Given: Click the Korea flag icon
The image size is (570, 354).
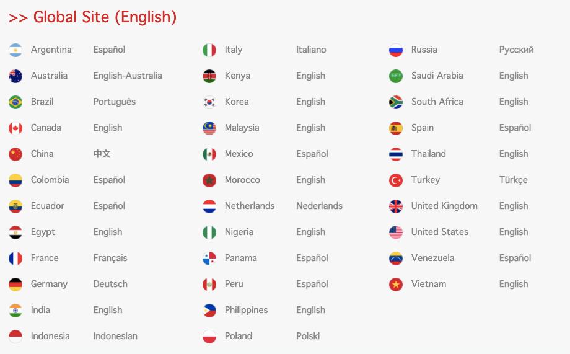Looking at the screenshot, I should 209,102.
